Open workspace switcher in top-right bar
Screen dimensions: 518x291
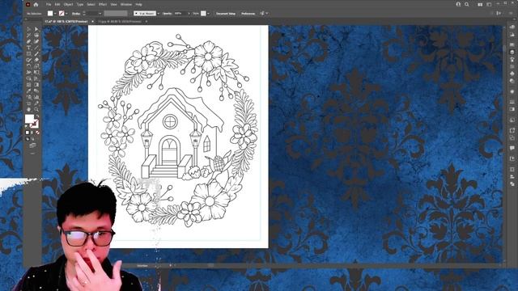(x=489, y=4)
